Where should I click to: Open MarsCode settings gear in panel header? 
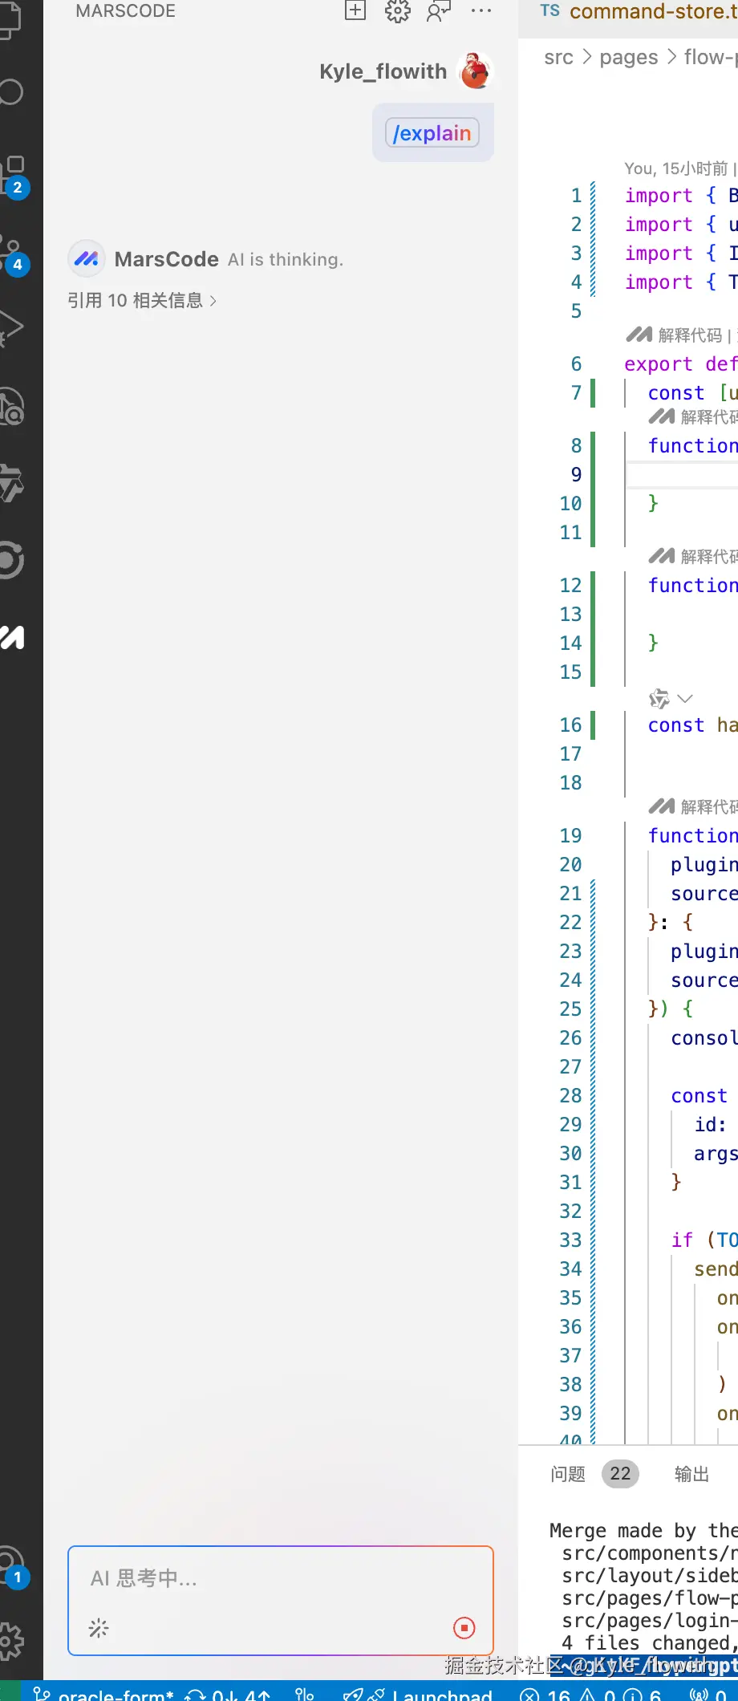[x=397, y=10]
